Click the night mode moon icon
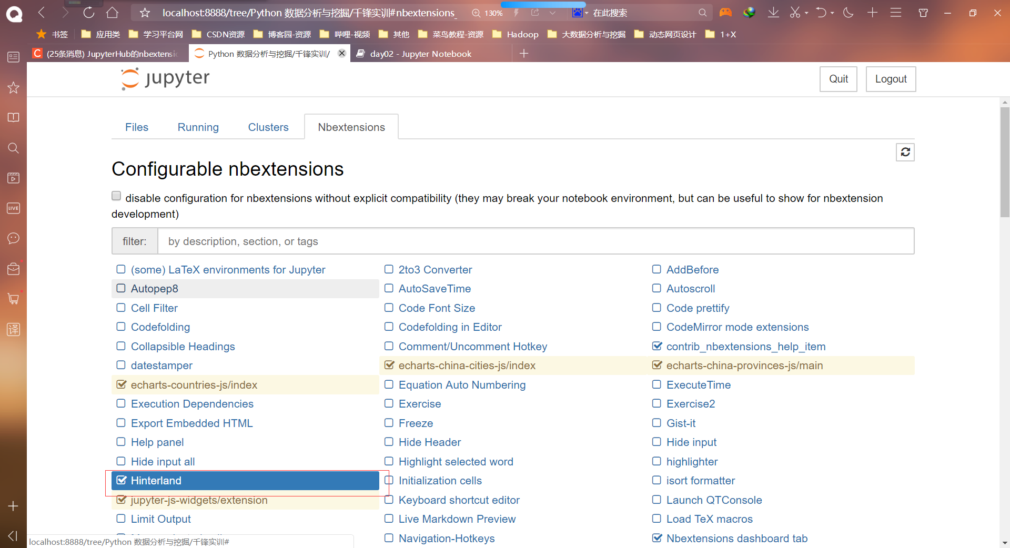This screenshot has width=1010, height=548. [x=848, y=13]
